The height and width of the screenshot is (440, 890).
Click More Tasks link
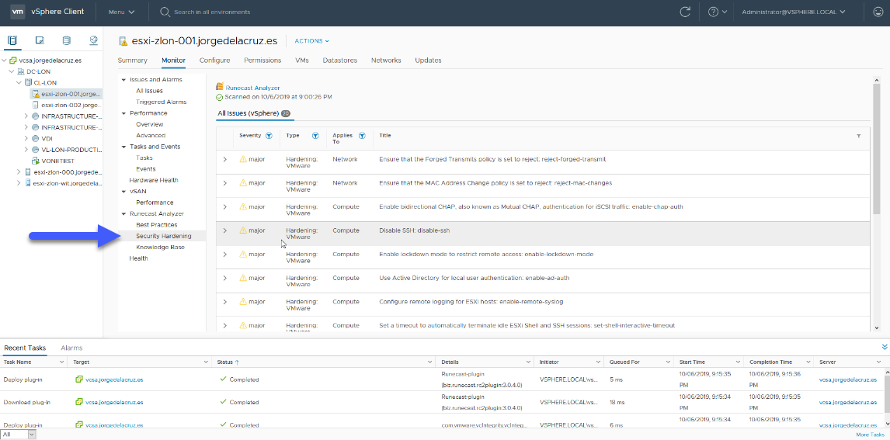click(870, 435)
